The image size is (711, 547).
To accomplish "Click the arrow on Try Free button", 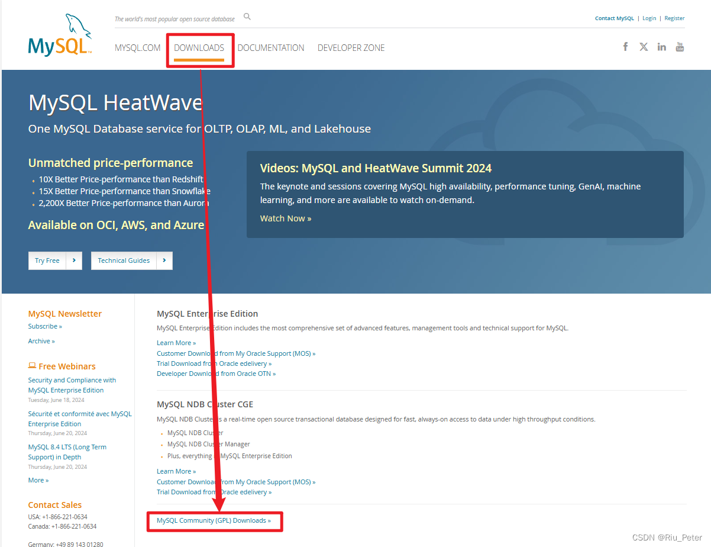I will tap(74, 260).
